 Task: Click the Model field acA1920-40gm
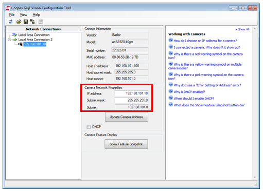pyautogui.click(x=130, y=42)
